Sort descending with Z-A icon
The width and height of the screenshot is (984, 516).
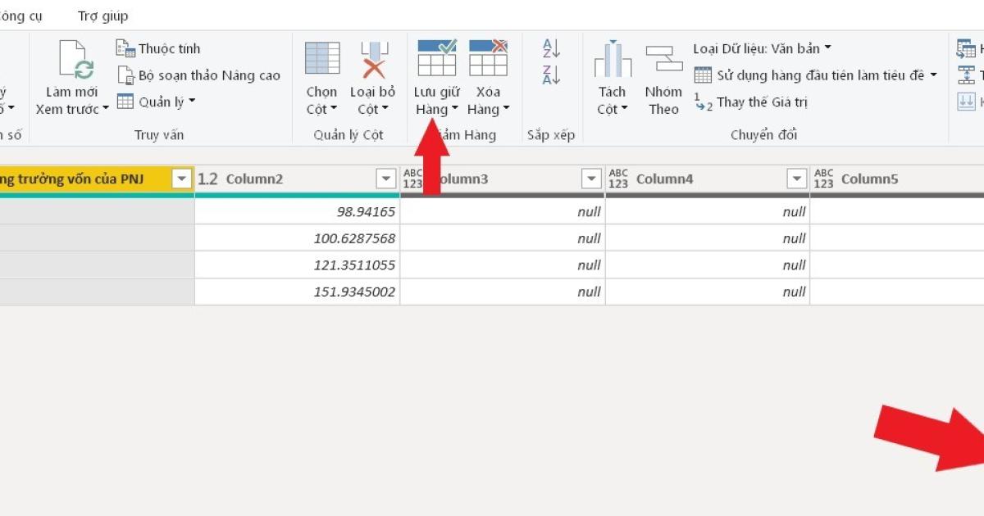pos(551,75)
